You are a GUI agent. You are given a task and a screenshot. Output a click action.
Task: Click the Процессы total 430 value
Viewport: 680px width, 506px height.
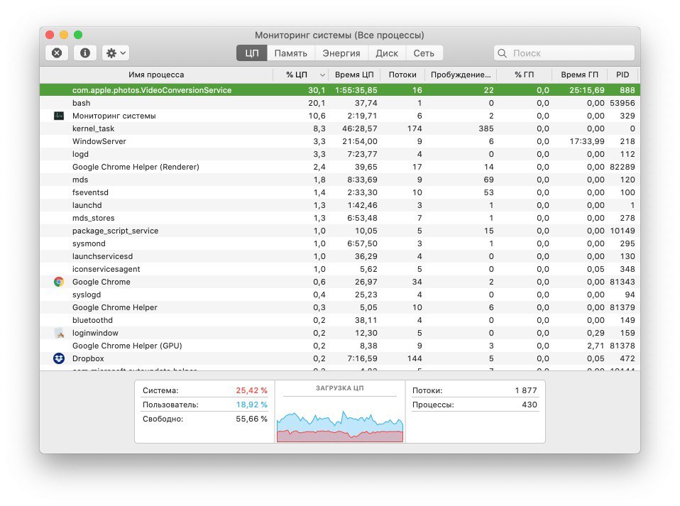click(529, 405)
